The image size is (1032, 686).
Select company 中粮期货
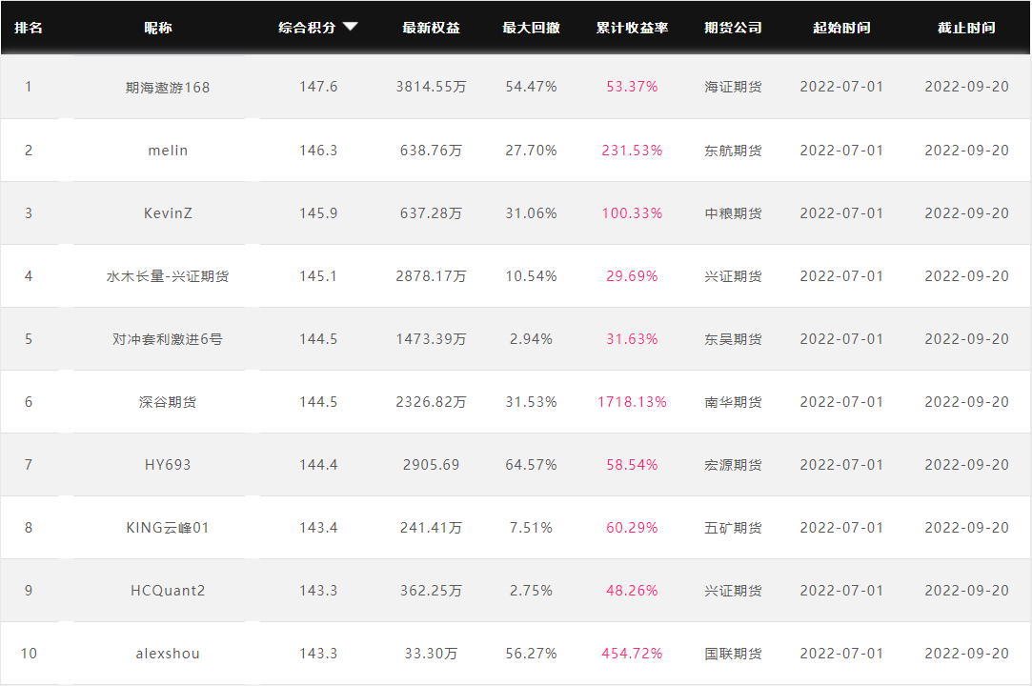pyautogui.click(x=733, y=213)
